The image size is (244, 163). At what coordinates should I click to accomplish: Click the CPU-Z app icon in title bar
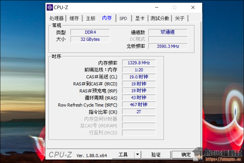[50, 7]
